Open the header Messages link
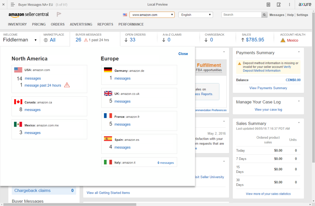The width and height of the screenshot is (315, 206). [277, 15]
